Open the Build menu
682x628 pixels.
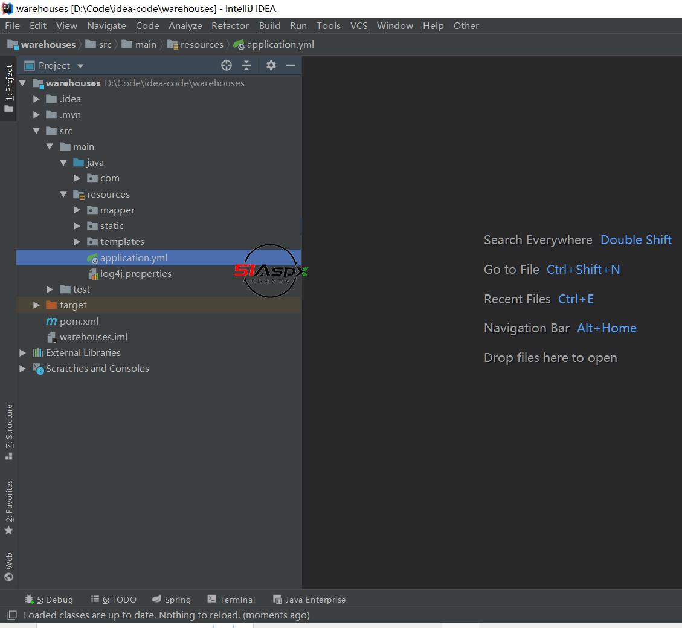[269, 25]
